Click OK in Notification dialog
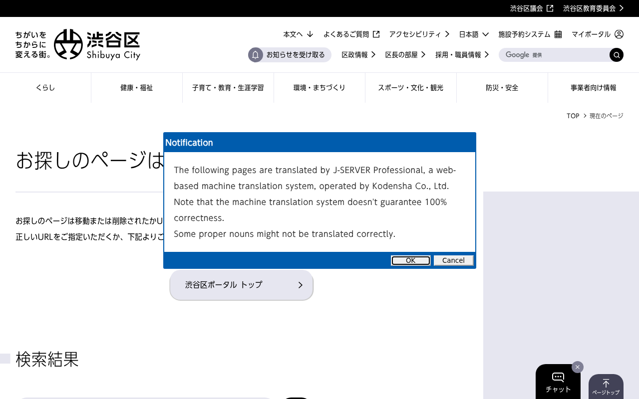The image size is (639, 399). point(410,260)
